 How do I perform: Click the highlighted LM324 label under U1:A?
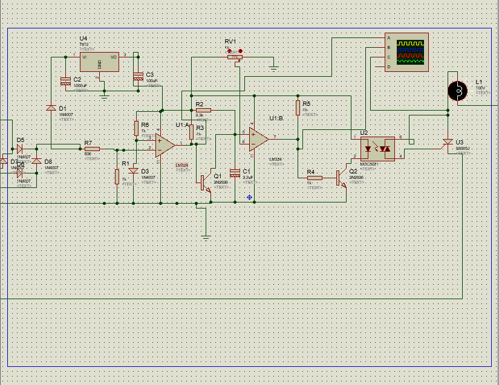click(x=181, y=166)
